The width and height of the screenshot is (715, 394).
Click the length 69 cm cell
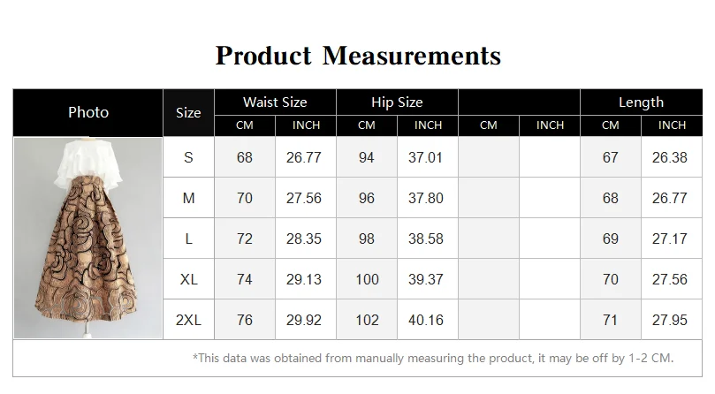tap(611, 239)
